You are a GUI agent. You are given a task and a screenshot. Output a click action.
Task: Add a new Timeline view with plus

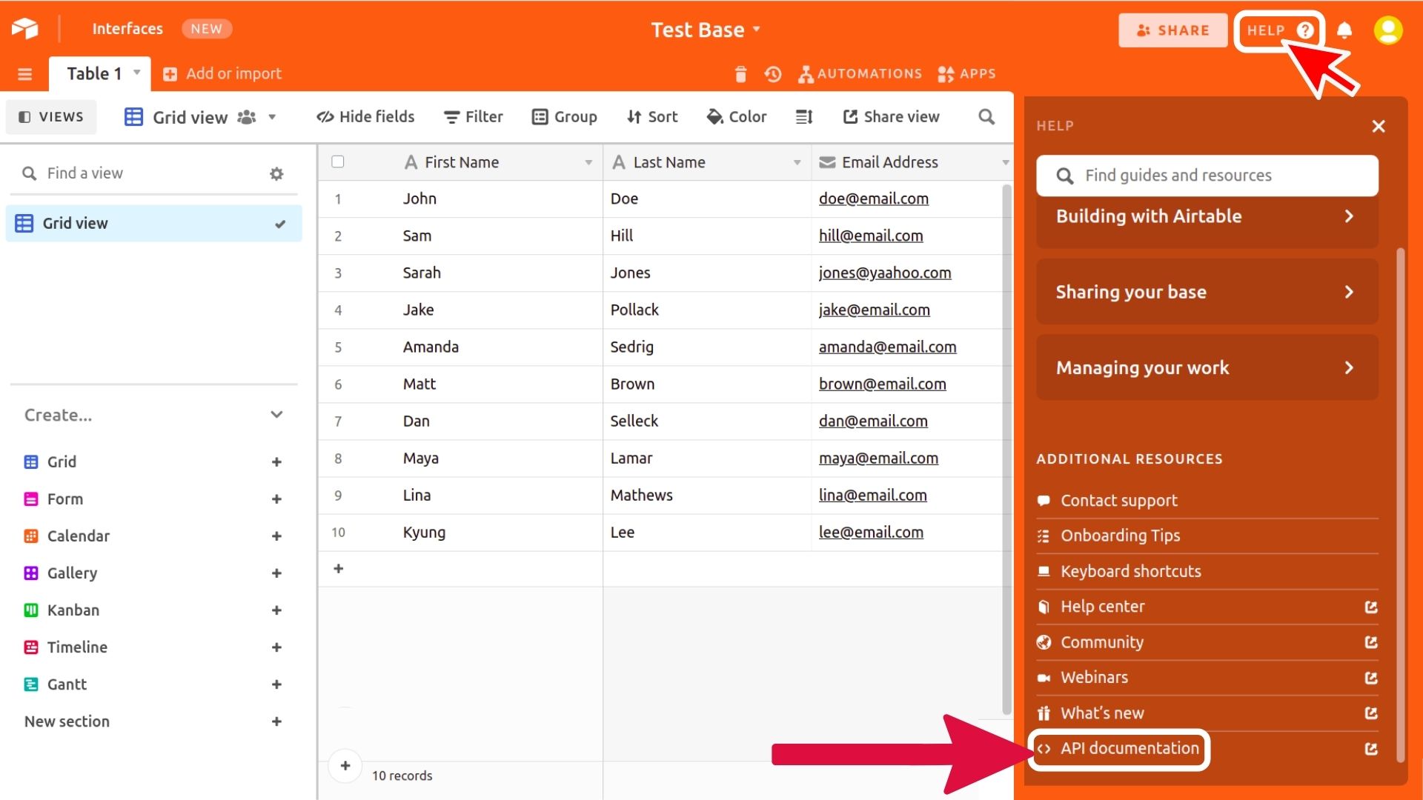point(276,647)
